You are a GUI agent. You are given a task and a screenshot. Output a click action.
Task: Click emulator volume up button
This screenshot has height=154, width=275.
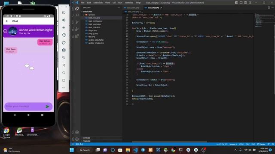point(64,20)
